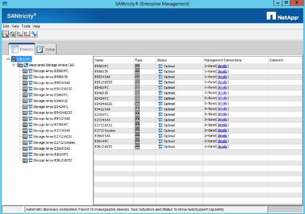Click the blue tools toolbar icon
The image size is (305, 214).
tap(34, 34)
